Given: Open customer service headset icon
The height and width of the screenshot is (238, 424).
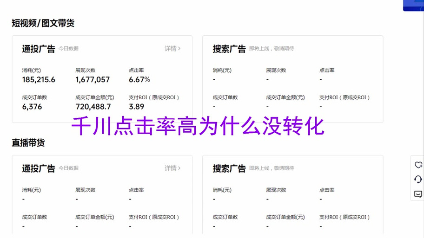Looking at the screenshot, I should point(418,179).
